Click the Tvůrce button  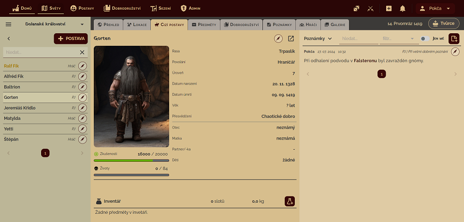point(443,23)
